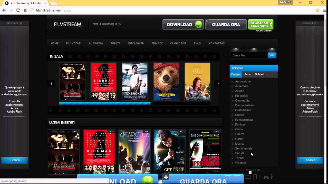This screenshot has height=184, width=328.
Task: Click the Vai search button
Action: tap(272, 55)
